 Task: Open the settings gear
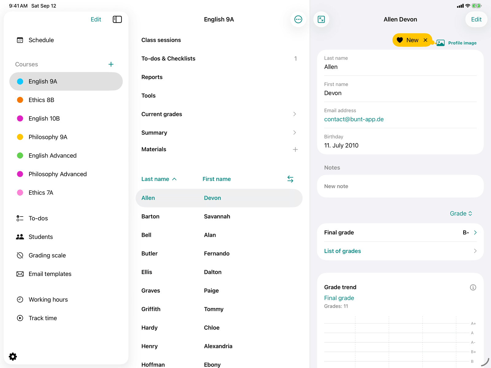tap(13, 357)
